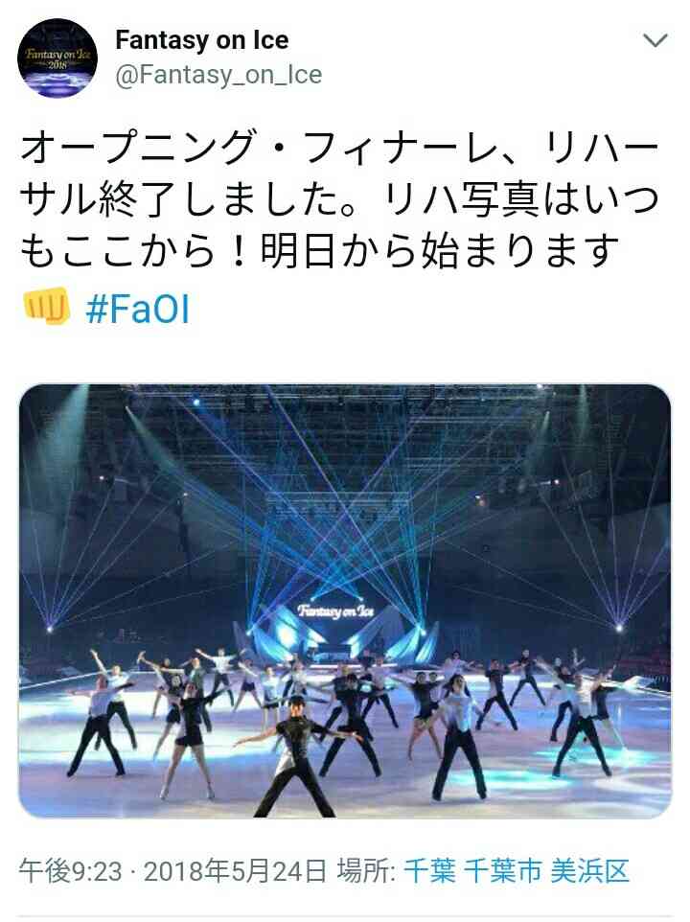Screen dimensions: 690x922
Task: Click the bright laser source at the photo's right
Action: pyautogui.click(x=618, y=628)
